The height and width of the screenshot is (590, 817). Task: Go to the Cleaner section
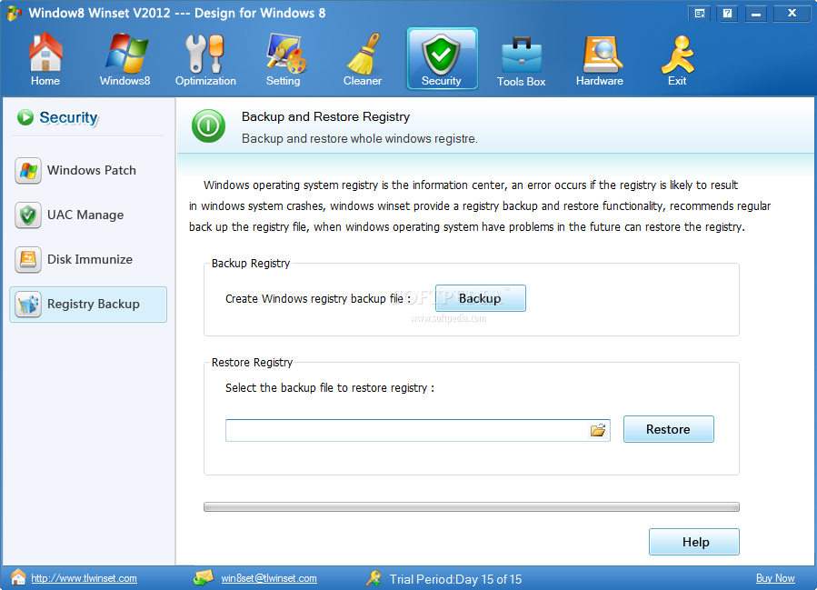click(363, 59)
